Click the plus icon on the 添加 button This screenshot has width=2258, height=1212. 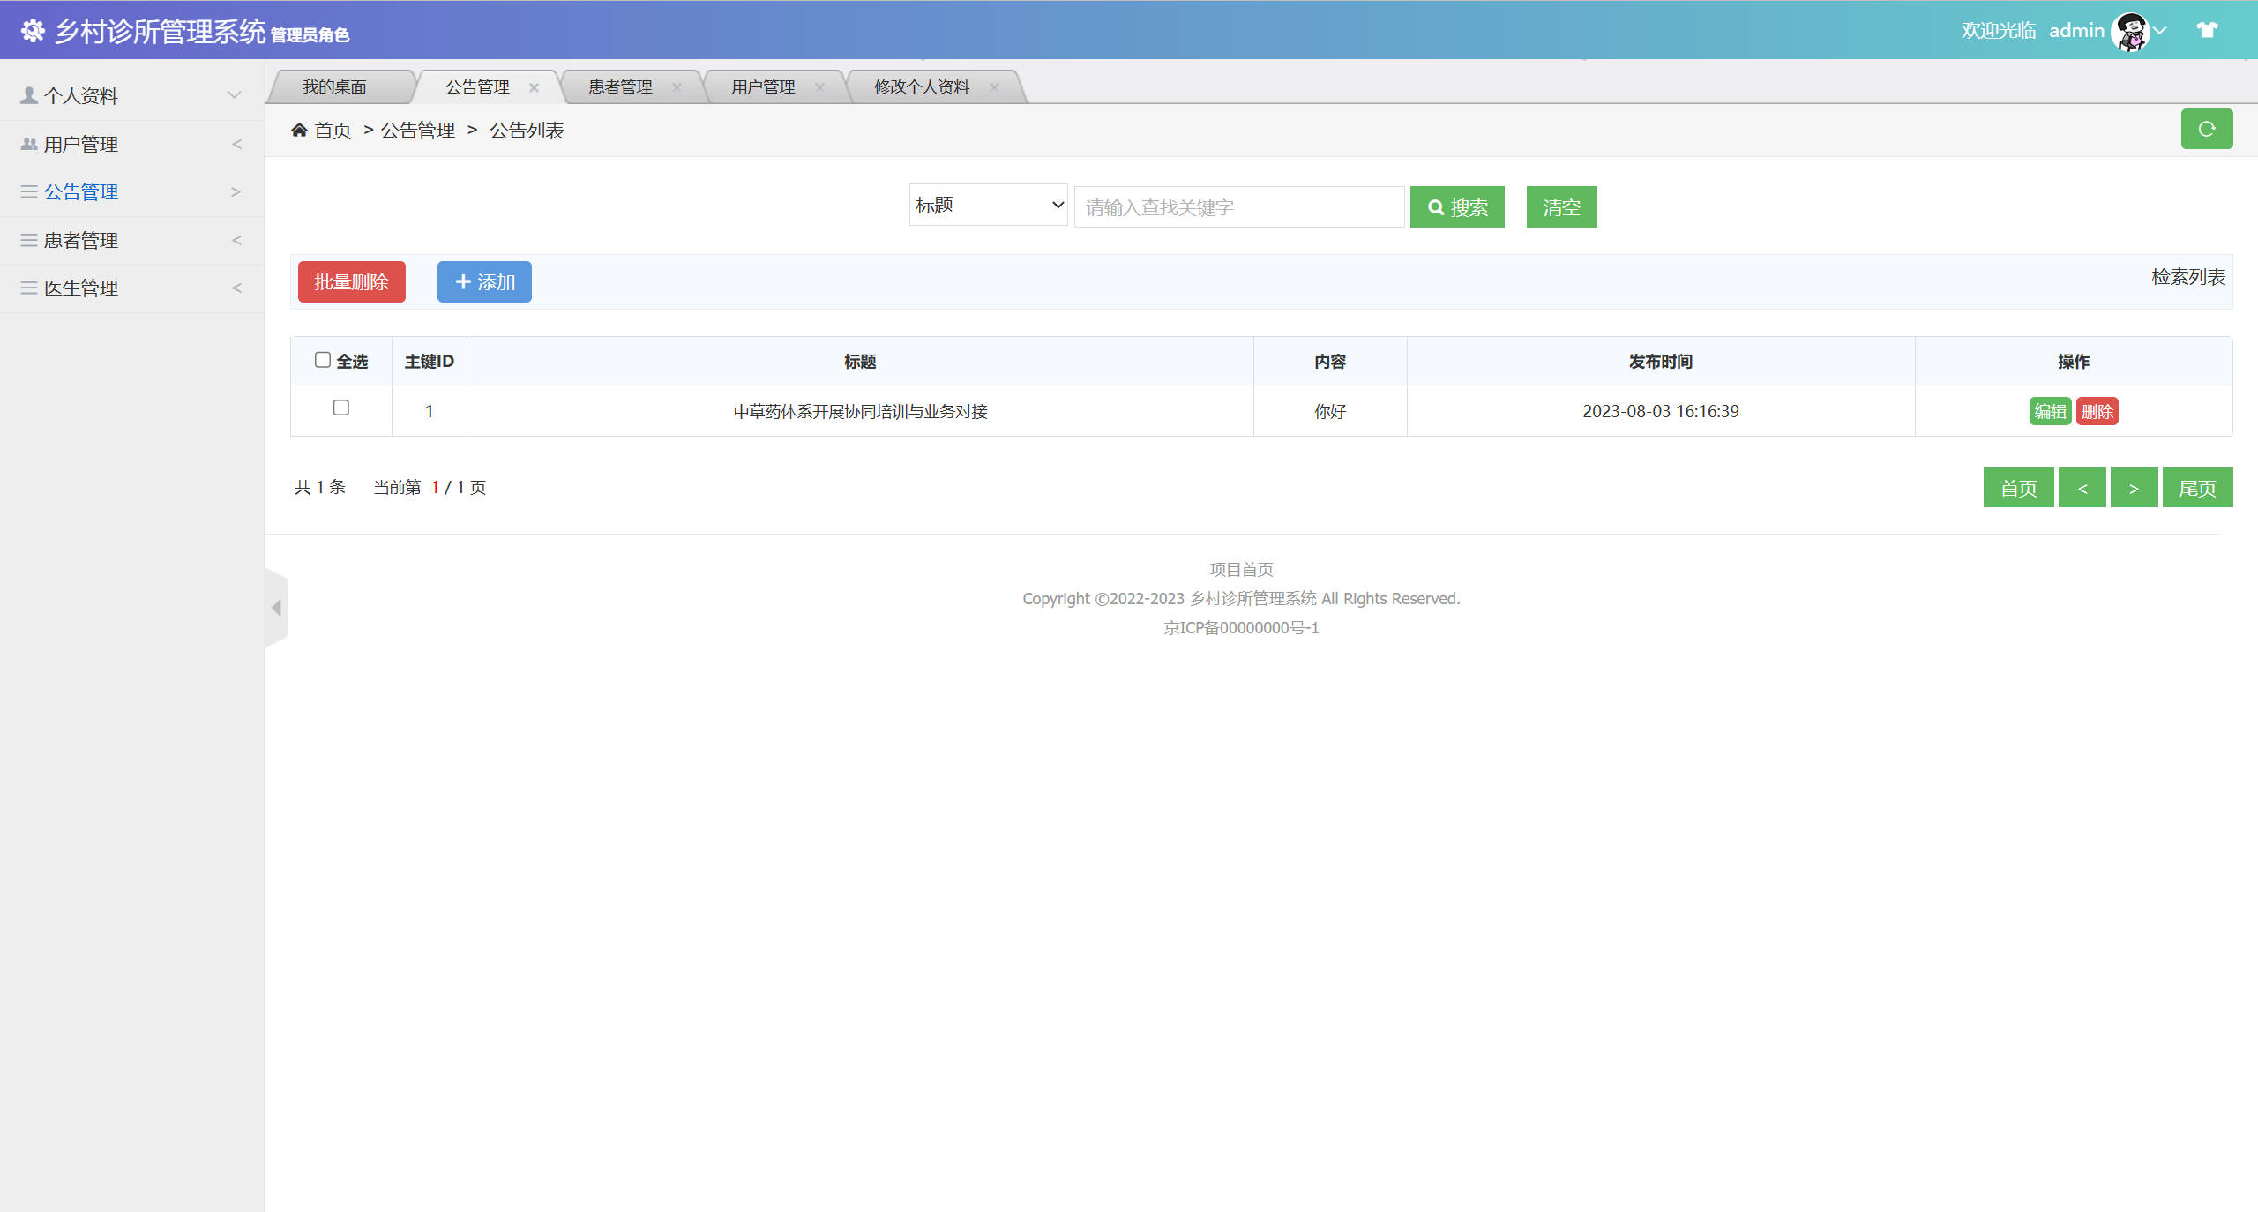(463, 281)
